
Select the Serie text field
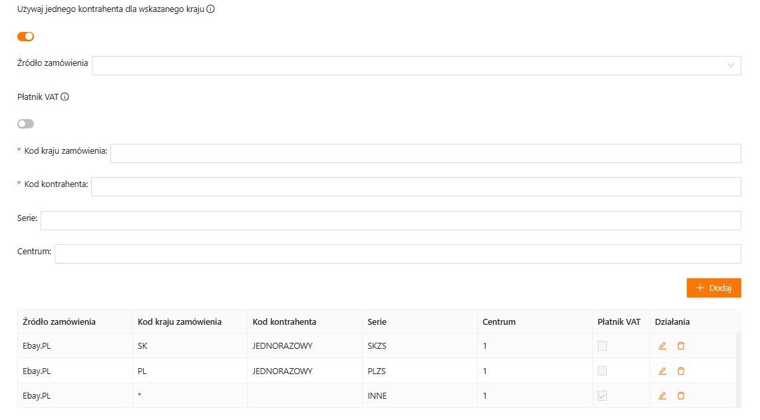tap(390, 220)
